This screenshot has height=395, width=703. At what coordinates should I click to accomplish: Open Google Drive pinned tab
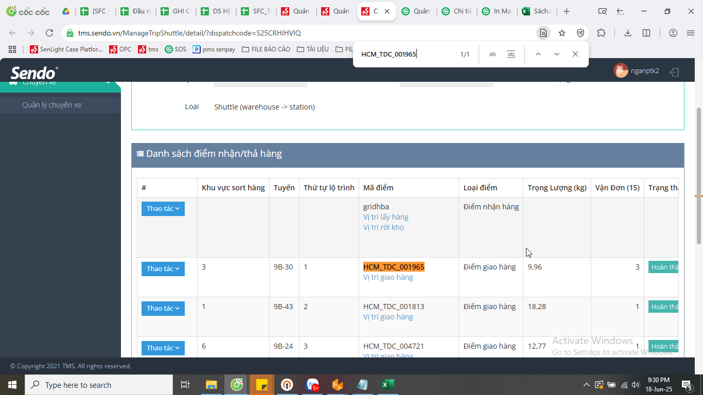pyautogui.click(x=66, y=11)
